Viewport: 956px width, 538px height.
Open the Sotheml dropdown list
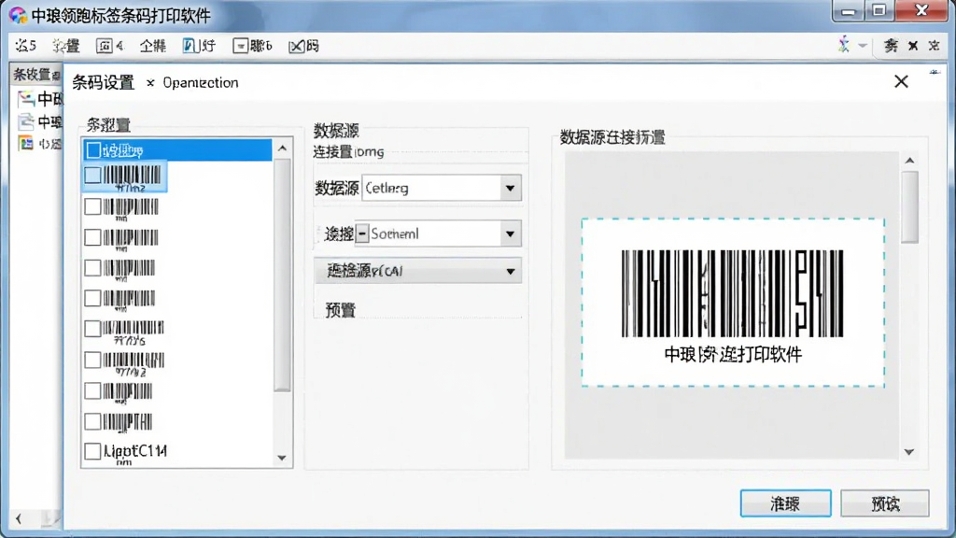(438, 234)
